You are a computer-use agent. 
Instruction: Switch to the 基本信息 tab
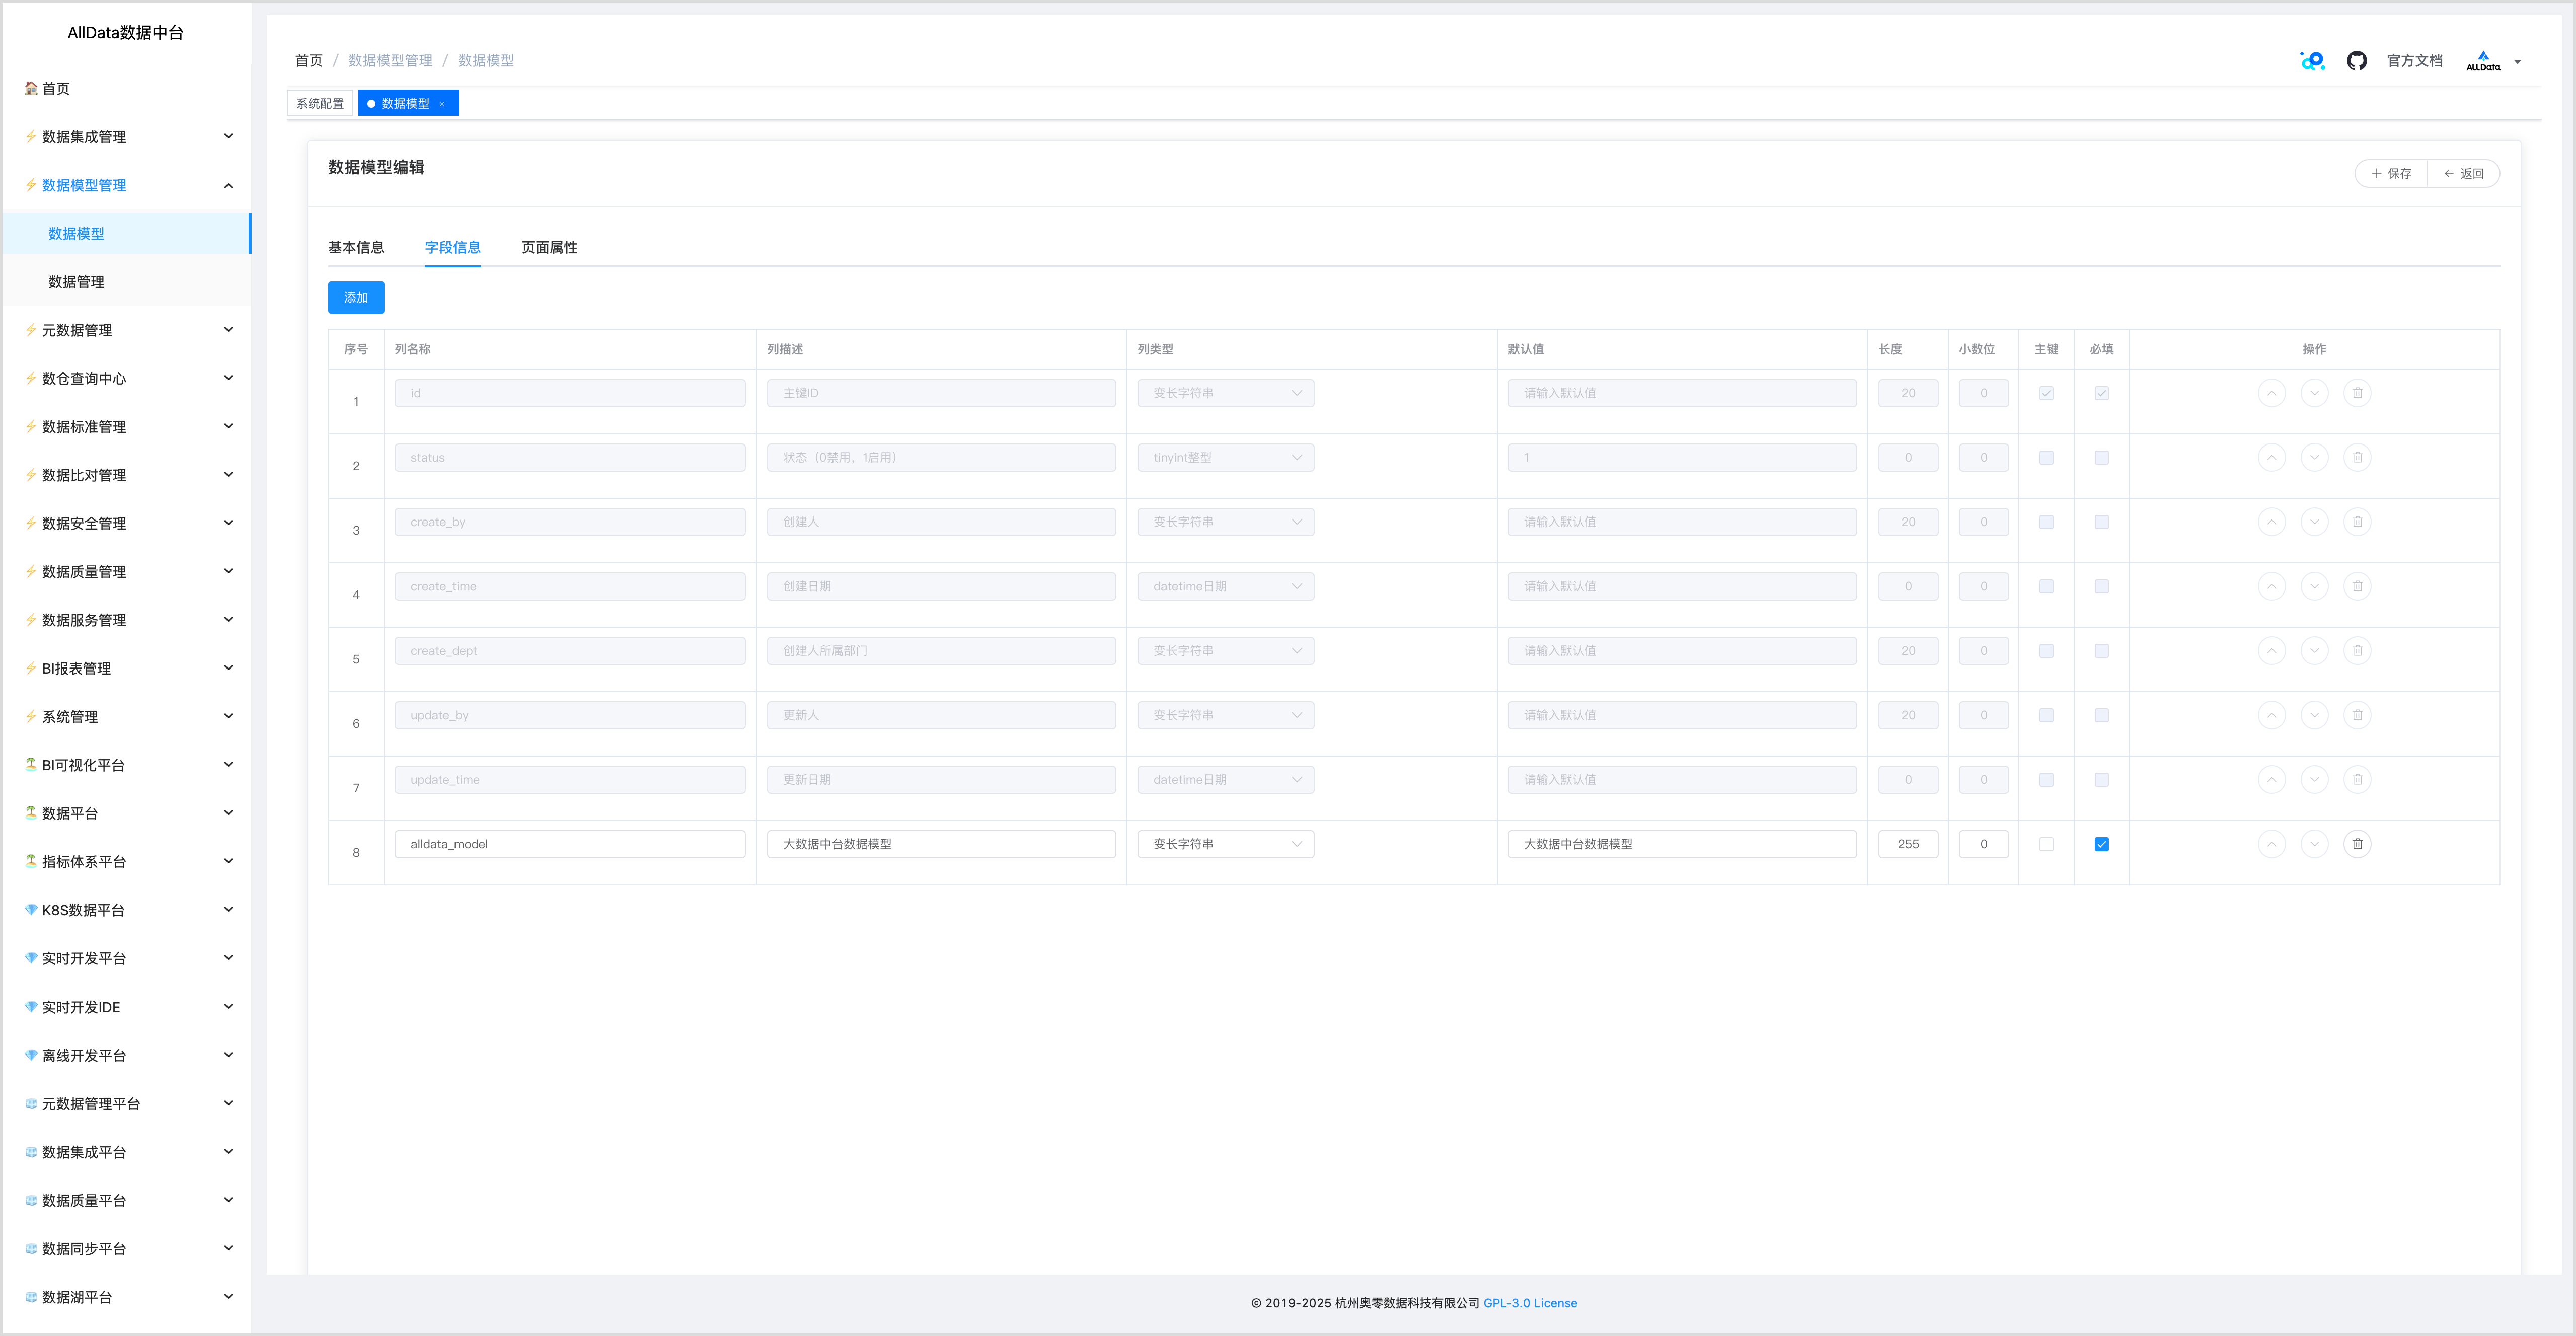coord(356,247)
